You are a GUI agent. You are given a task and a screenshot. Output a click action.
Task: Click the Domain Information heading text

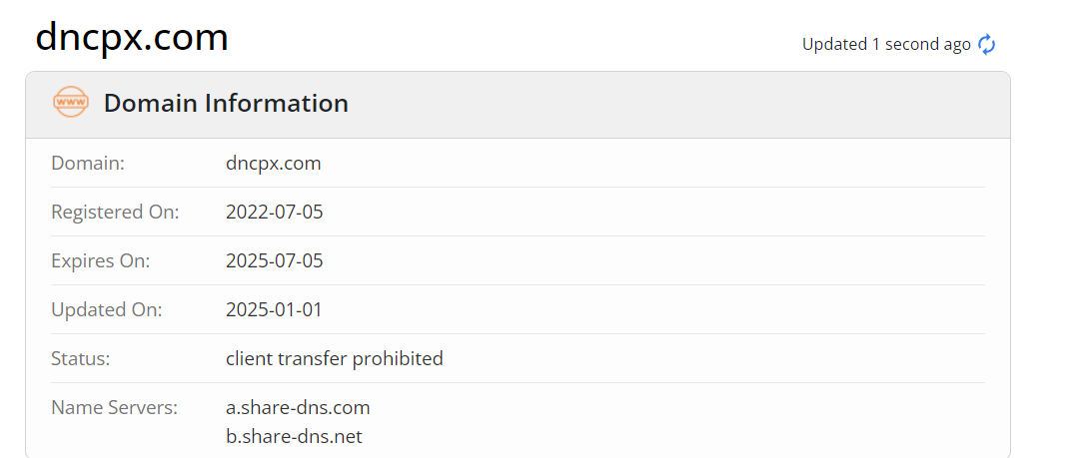tap(226, 103)
